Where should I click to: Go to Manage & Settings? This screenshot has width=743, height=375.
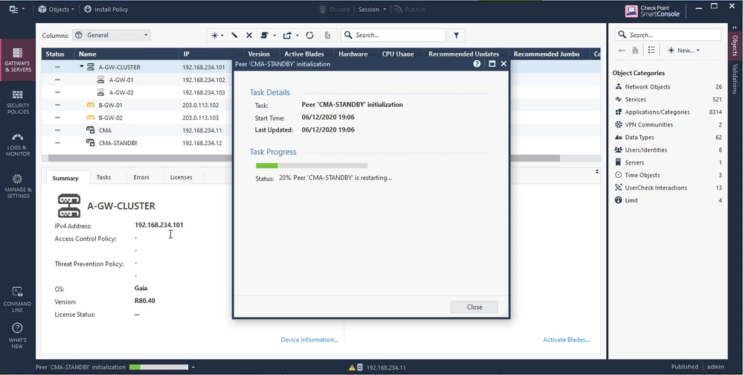coord(18,186)
